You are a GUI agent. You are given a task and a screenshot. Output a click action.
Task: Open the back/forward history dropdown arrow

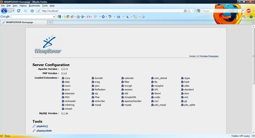coord(13,11)
